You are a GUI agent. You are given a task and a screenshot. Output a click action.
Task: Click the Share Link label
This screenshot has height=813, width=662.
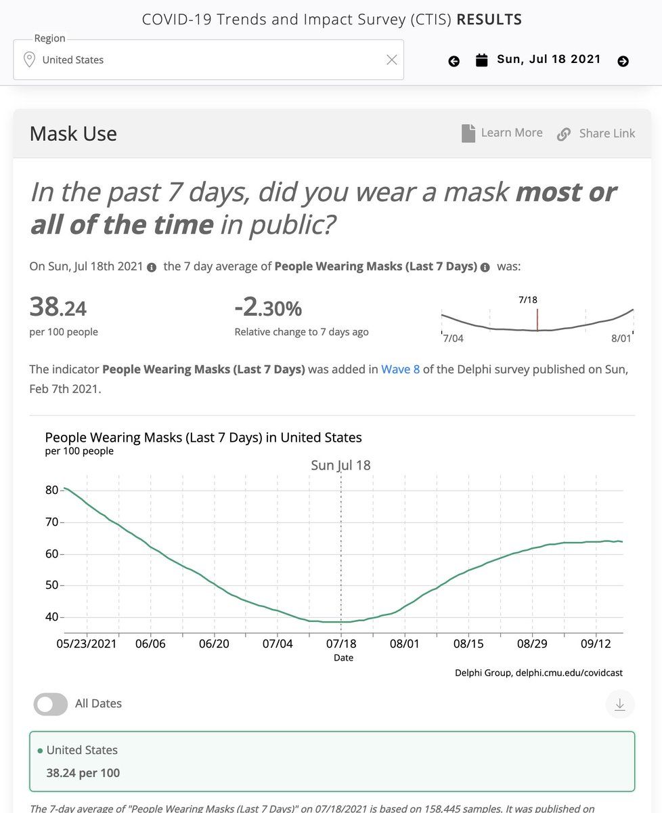click(x=607, y=133)
